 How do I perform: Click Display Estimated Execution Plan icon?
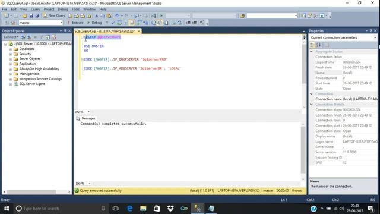pos(119,23)
